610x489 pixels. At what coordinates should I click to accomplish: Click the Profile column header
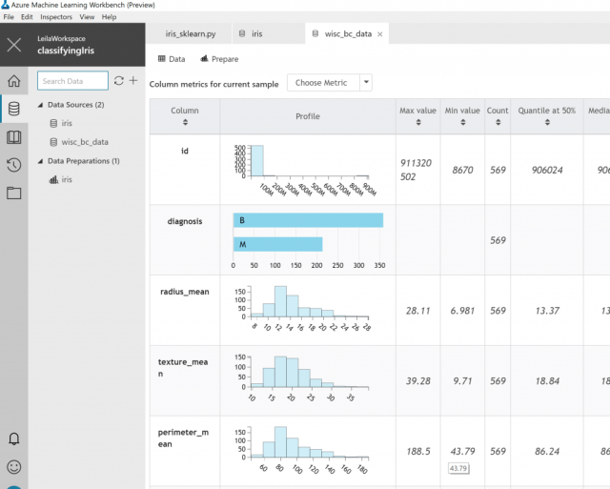point(308,116)
